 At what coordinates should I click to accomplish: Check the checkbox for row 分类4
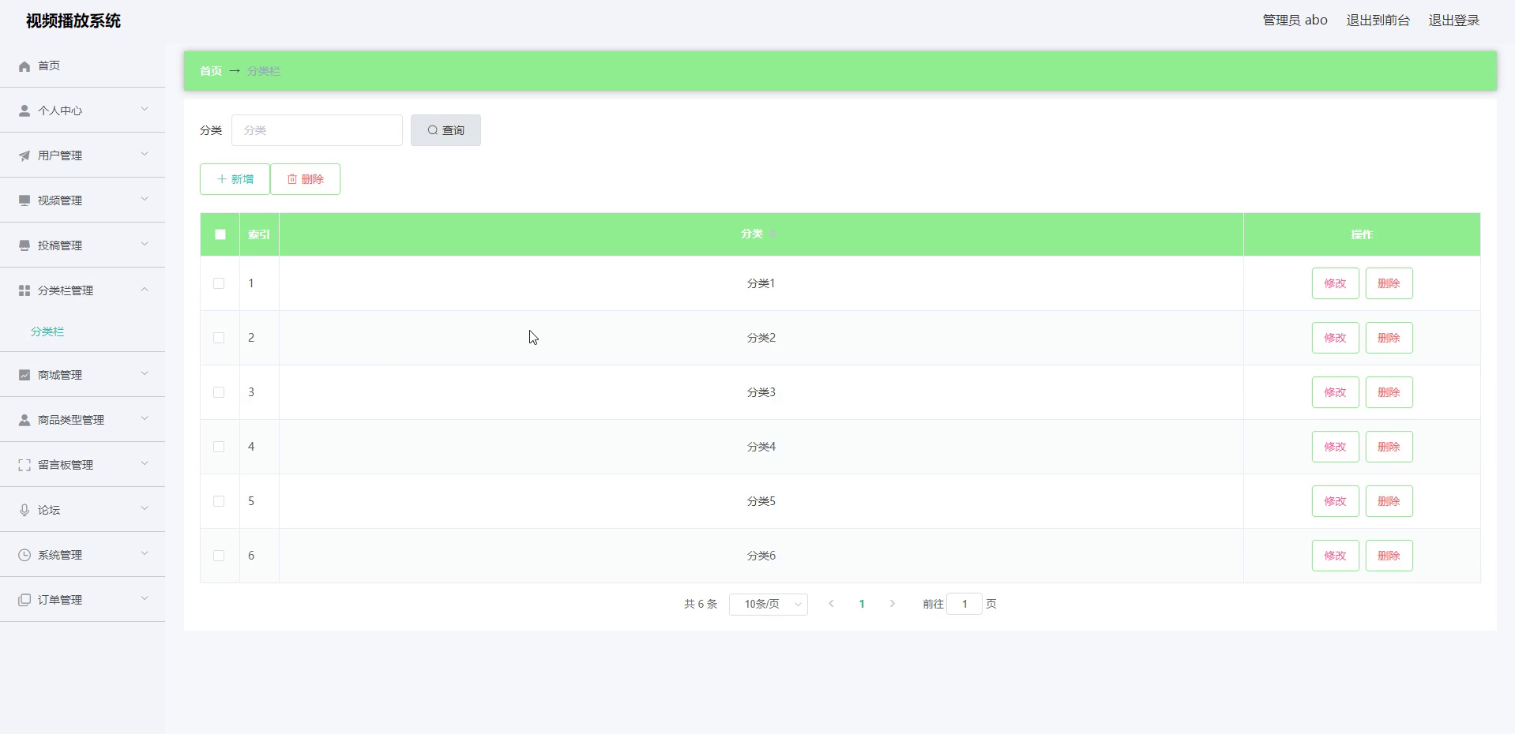tap(219, 447)
